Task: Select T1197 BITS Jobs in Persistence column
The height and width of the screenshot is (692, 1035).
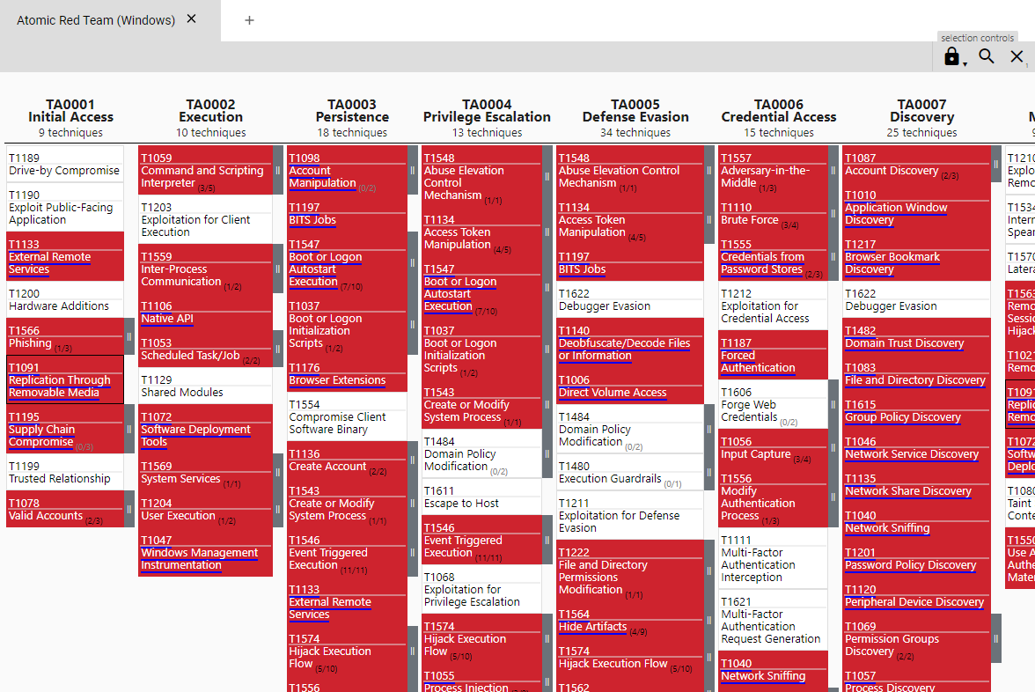Action: click(347, 213)
